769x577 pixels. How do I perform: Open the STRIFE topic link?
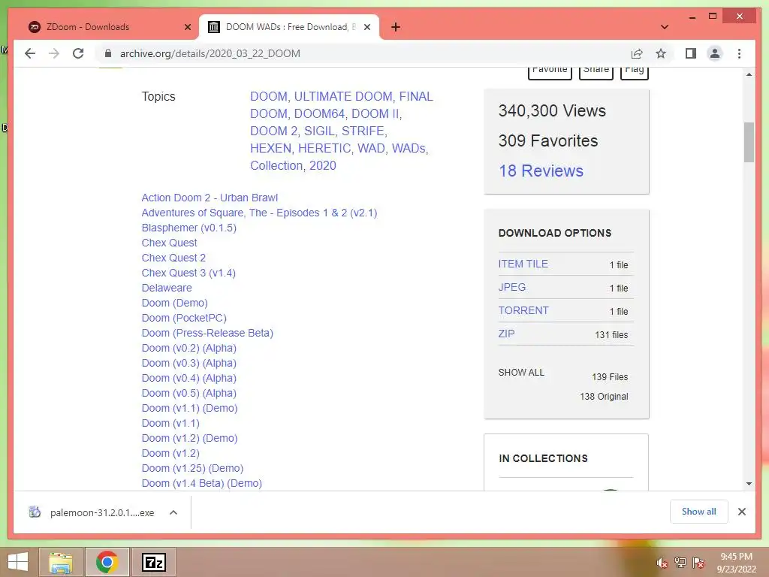pyautogui.click(x=363, y=131)
